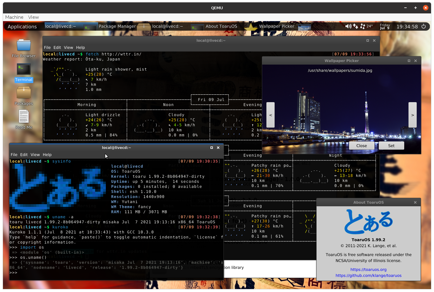434x292 pixels.
Task: Close the front sysinfo terminal window
Action: point(218,148)
